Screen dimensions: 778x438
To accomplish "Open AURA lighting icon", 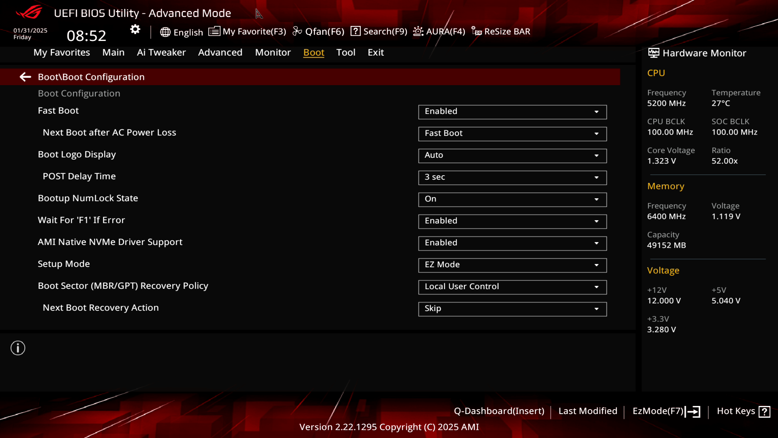I will point(418,31).
